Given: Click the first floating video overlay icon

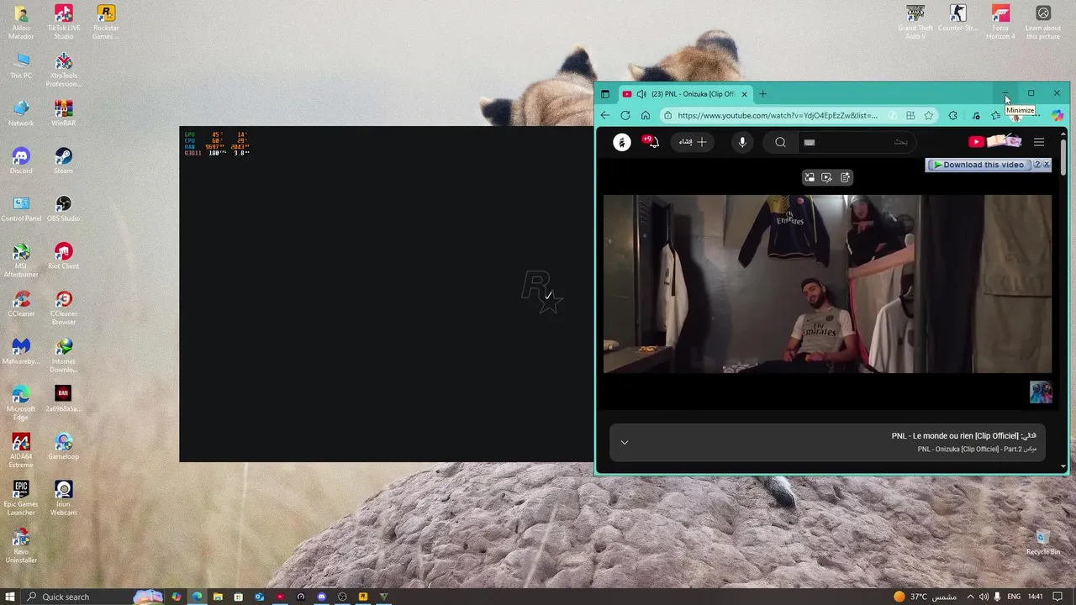Looking at the screenshot, I should pos(809,177).
